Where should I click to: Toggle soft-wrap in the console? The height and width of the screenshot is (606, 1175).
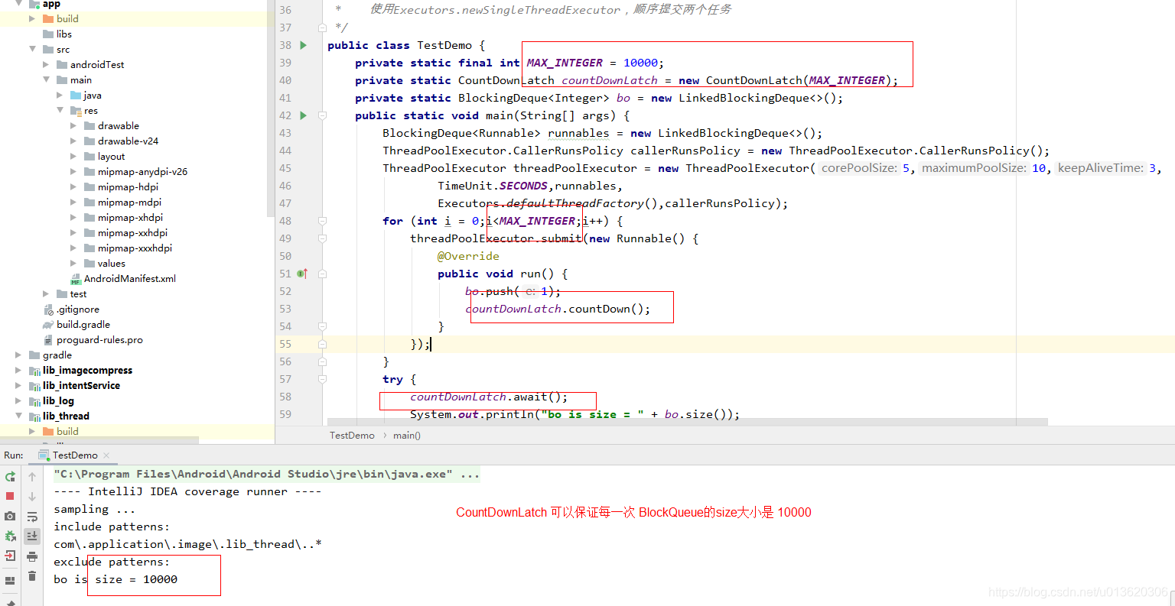[31, 516]
